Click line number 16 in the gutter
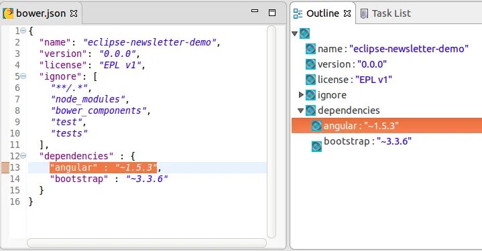482x251 pixels. [15, 201]
